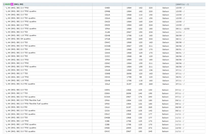Viewport: 208px width, 136px height.
Task: Click magnifier icon on the CKVC 3.0 TDI quattro row
Action: click(6, 131)
